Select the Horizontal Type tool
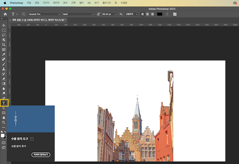 4,103
